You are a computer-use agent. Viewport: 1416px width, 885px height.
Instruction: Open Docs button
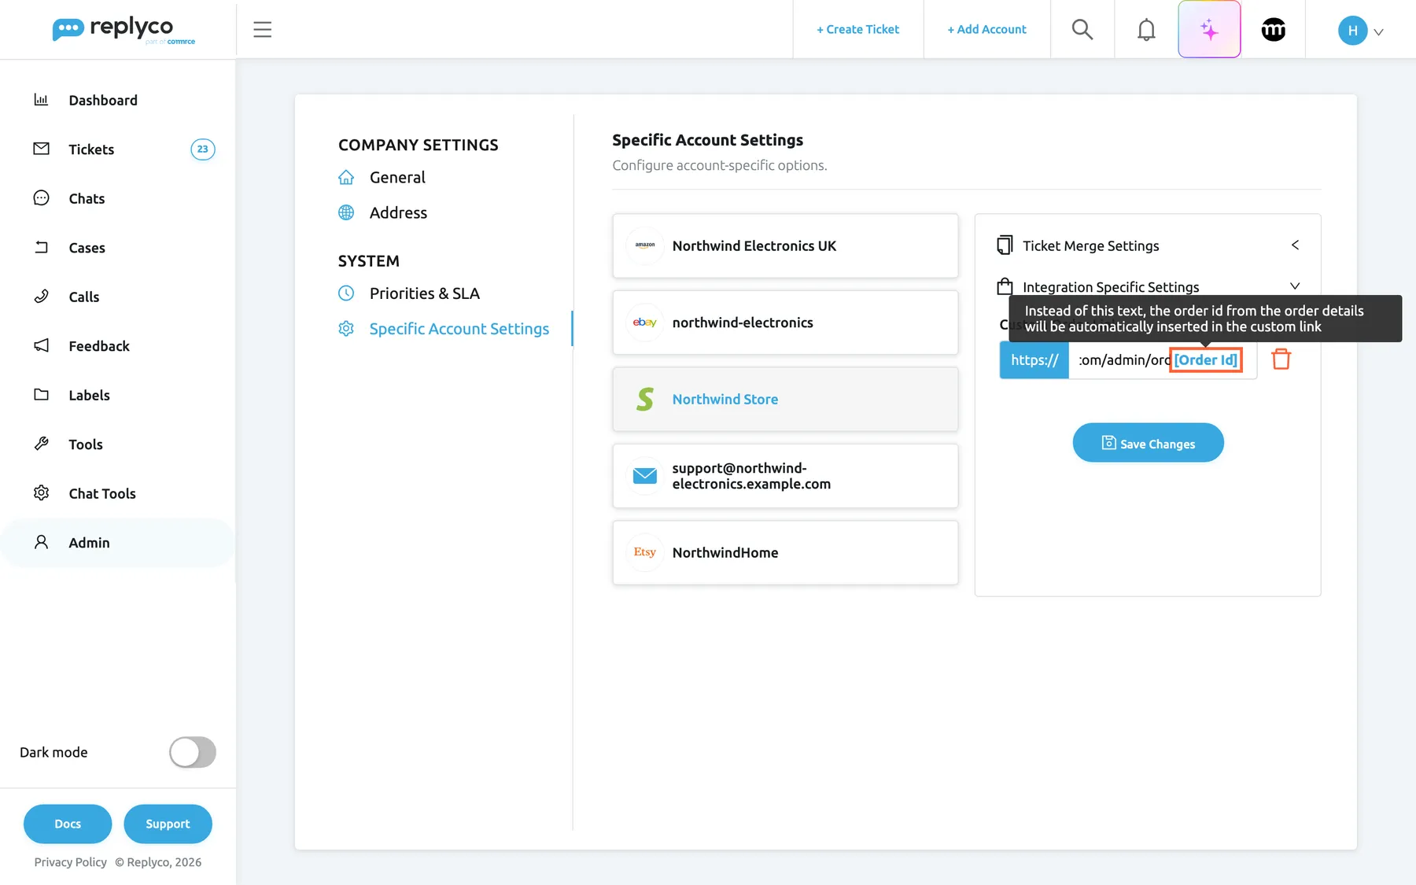(68, 824)
